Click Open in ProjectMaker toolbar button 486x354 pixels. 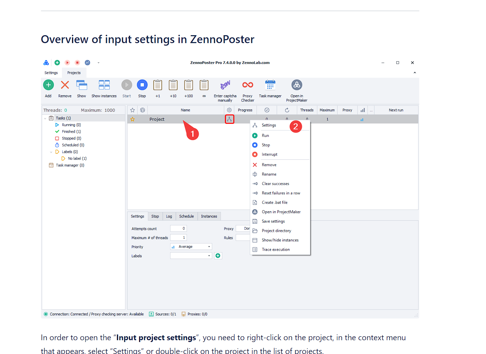tap(297, 91)
